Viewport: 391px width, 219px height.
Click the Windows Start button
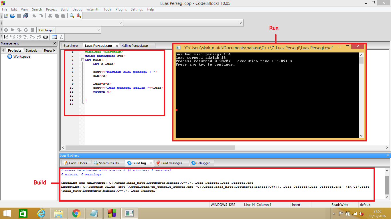pos(7,213)
